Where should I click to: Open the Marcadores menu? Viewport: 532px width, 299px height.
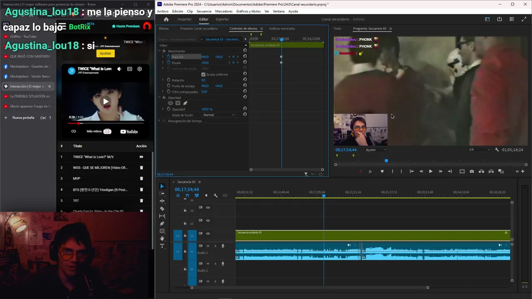224,11
